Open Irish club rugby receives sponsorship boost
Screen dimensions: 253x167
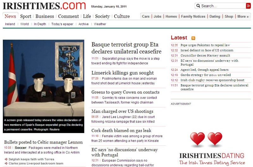[x=212, y=80]
